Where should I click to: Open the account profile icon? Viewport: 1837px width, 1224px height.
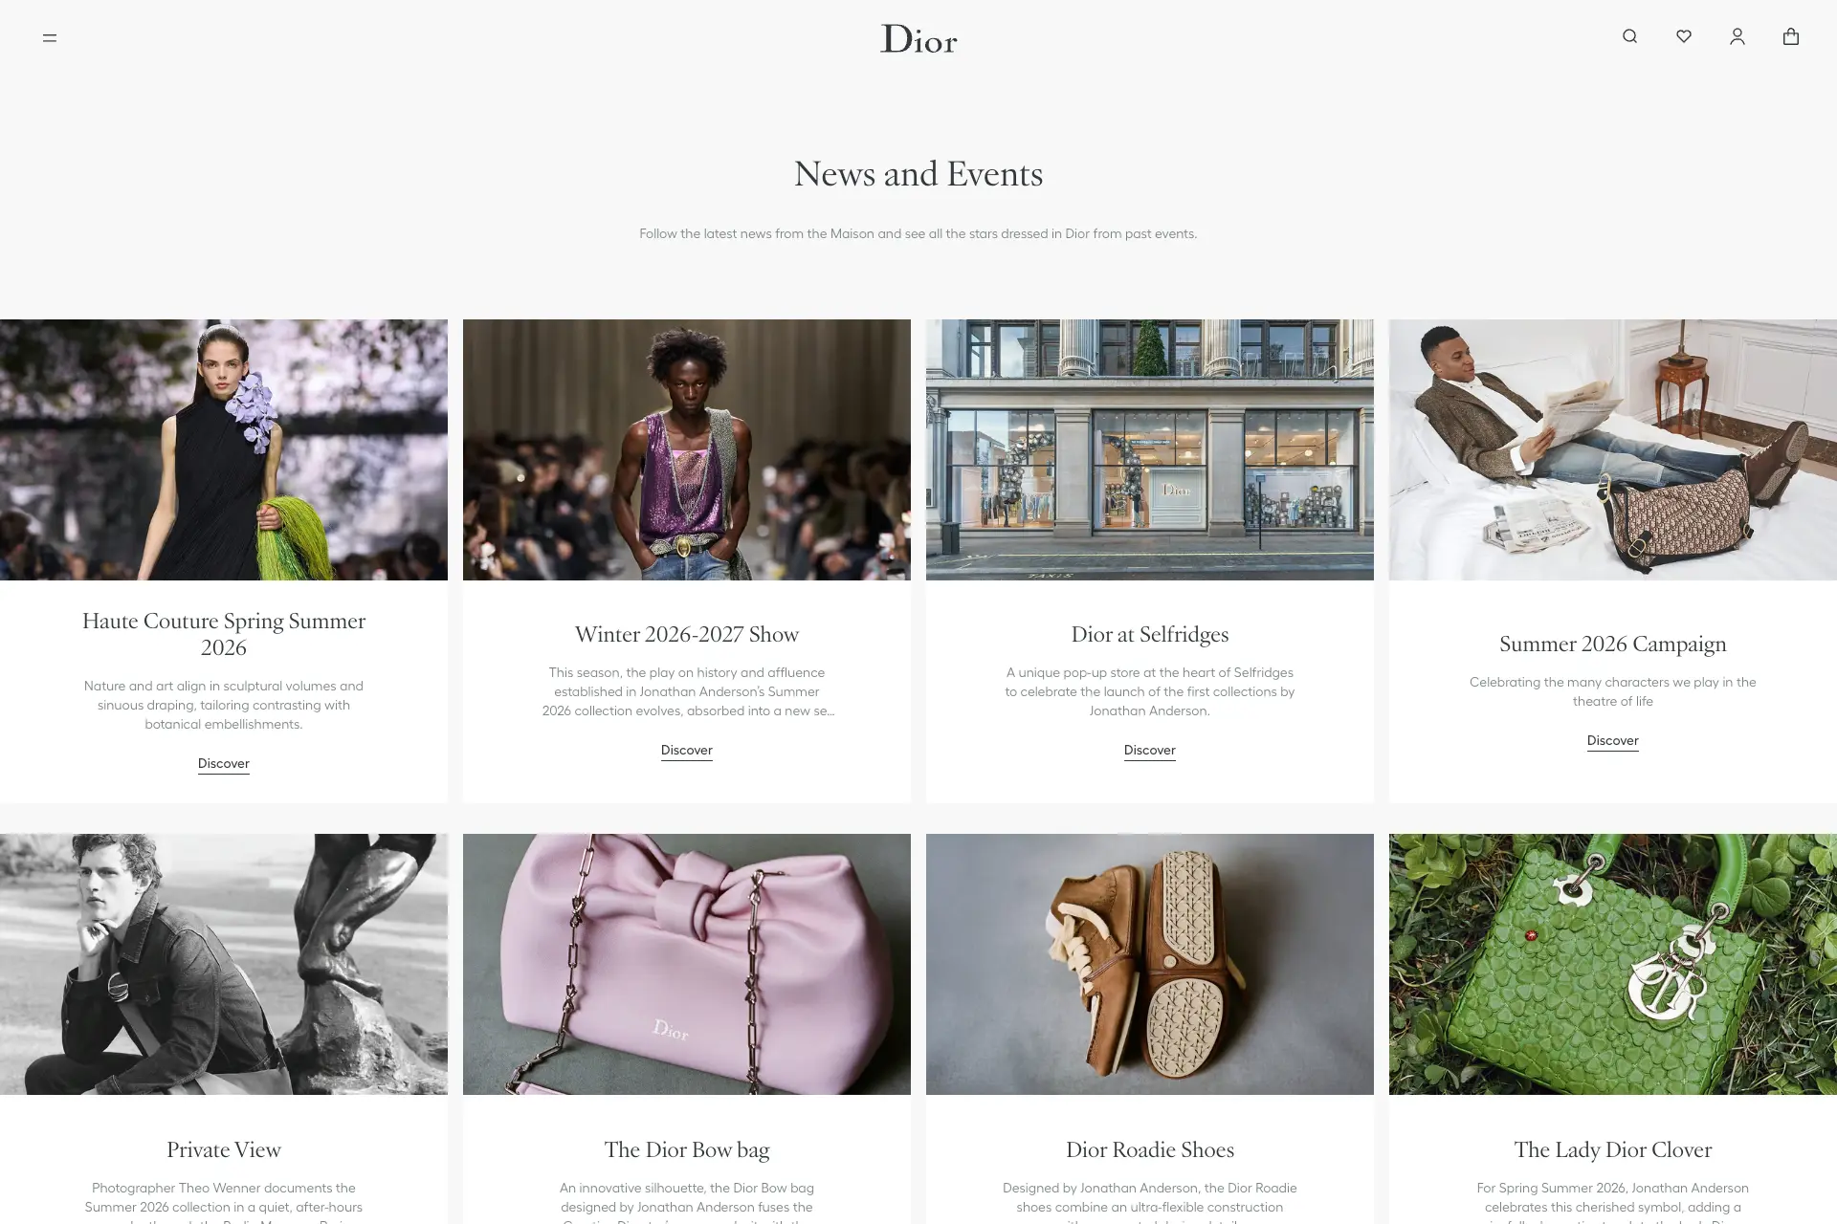(1737, 36)
